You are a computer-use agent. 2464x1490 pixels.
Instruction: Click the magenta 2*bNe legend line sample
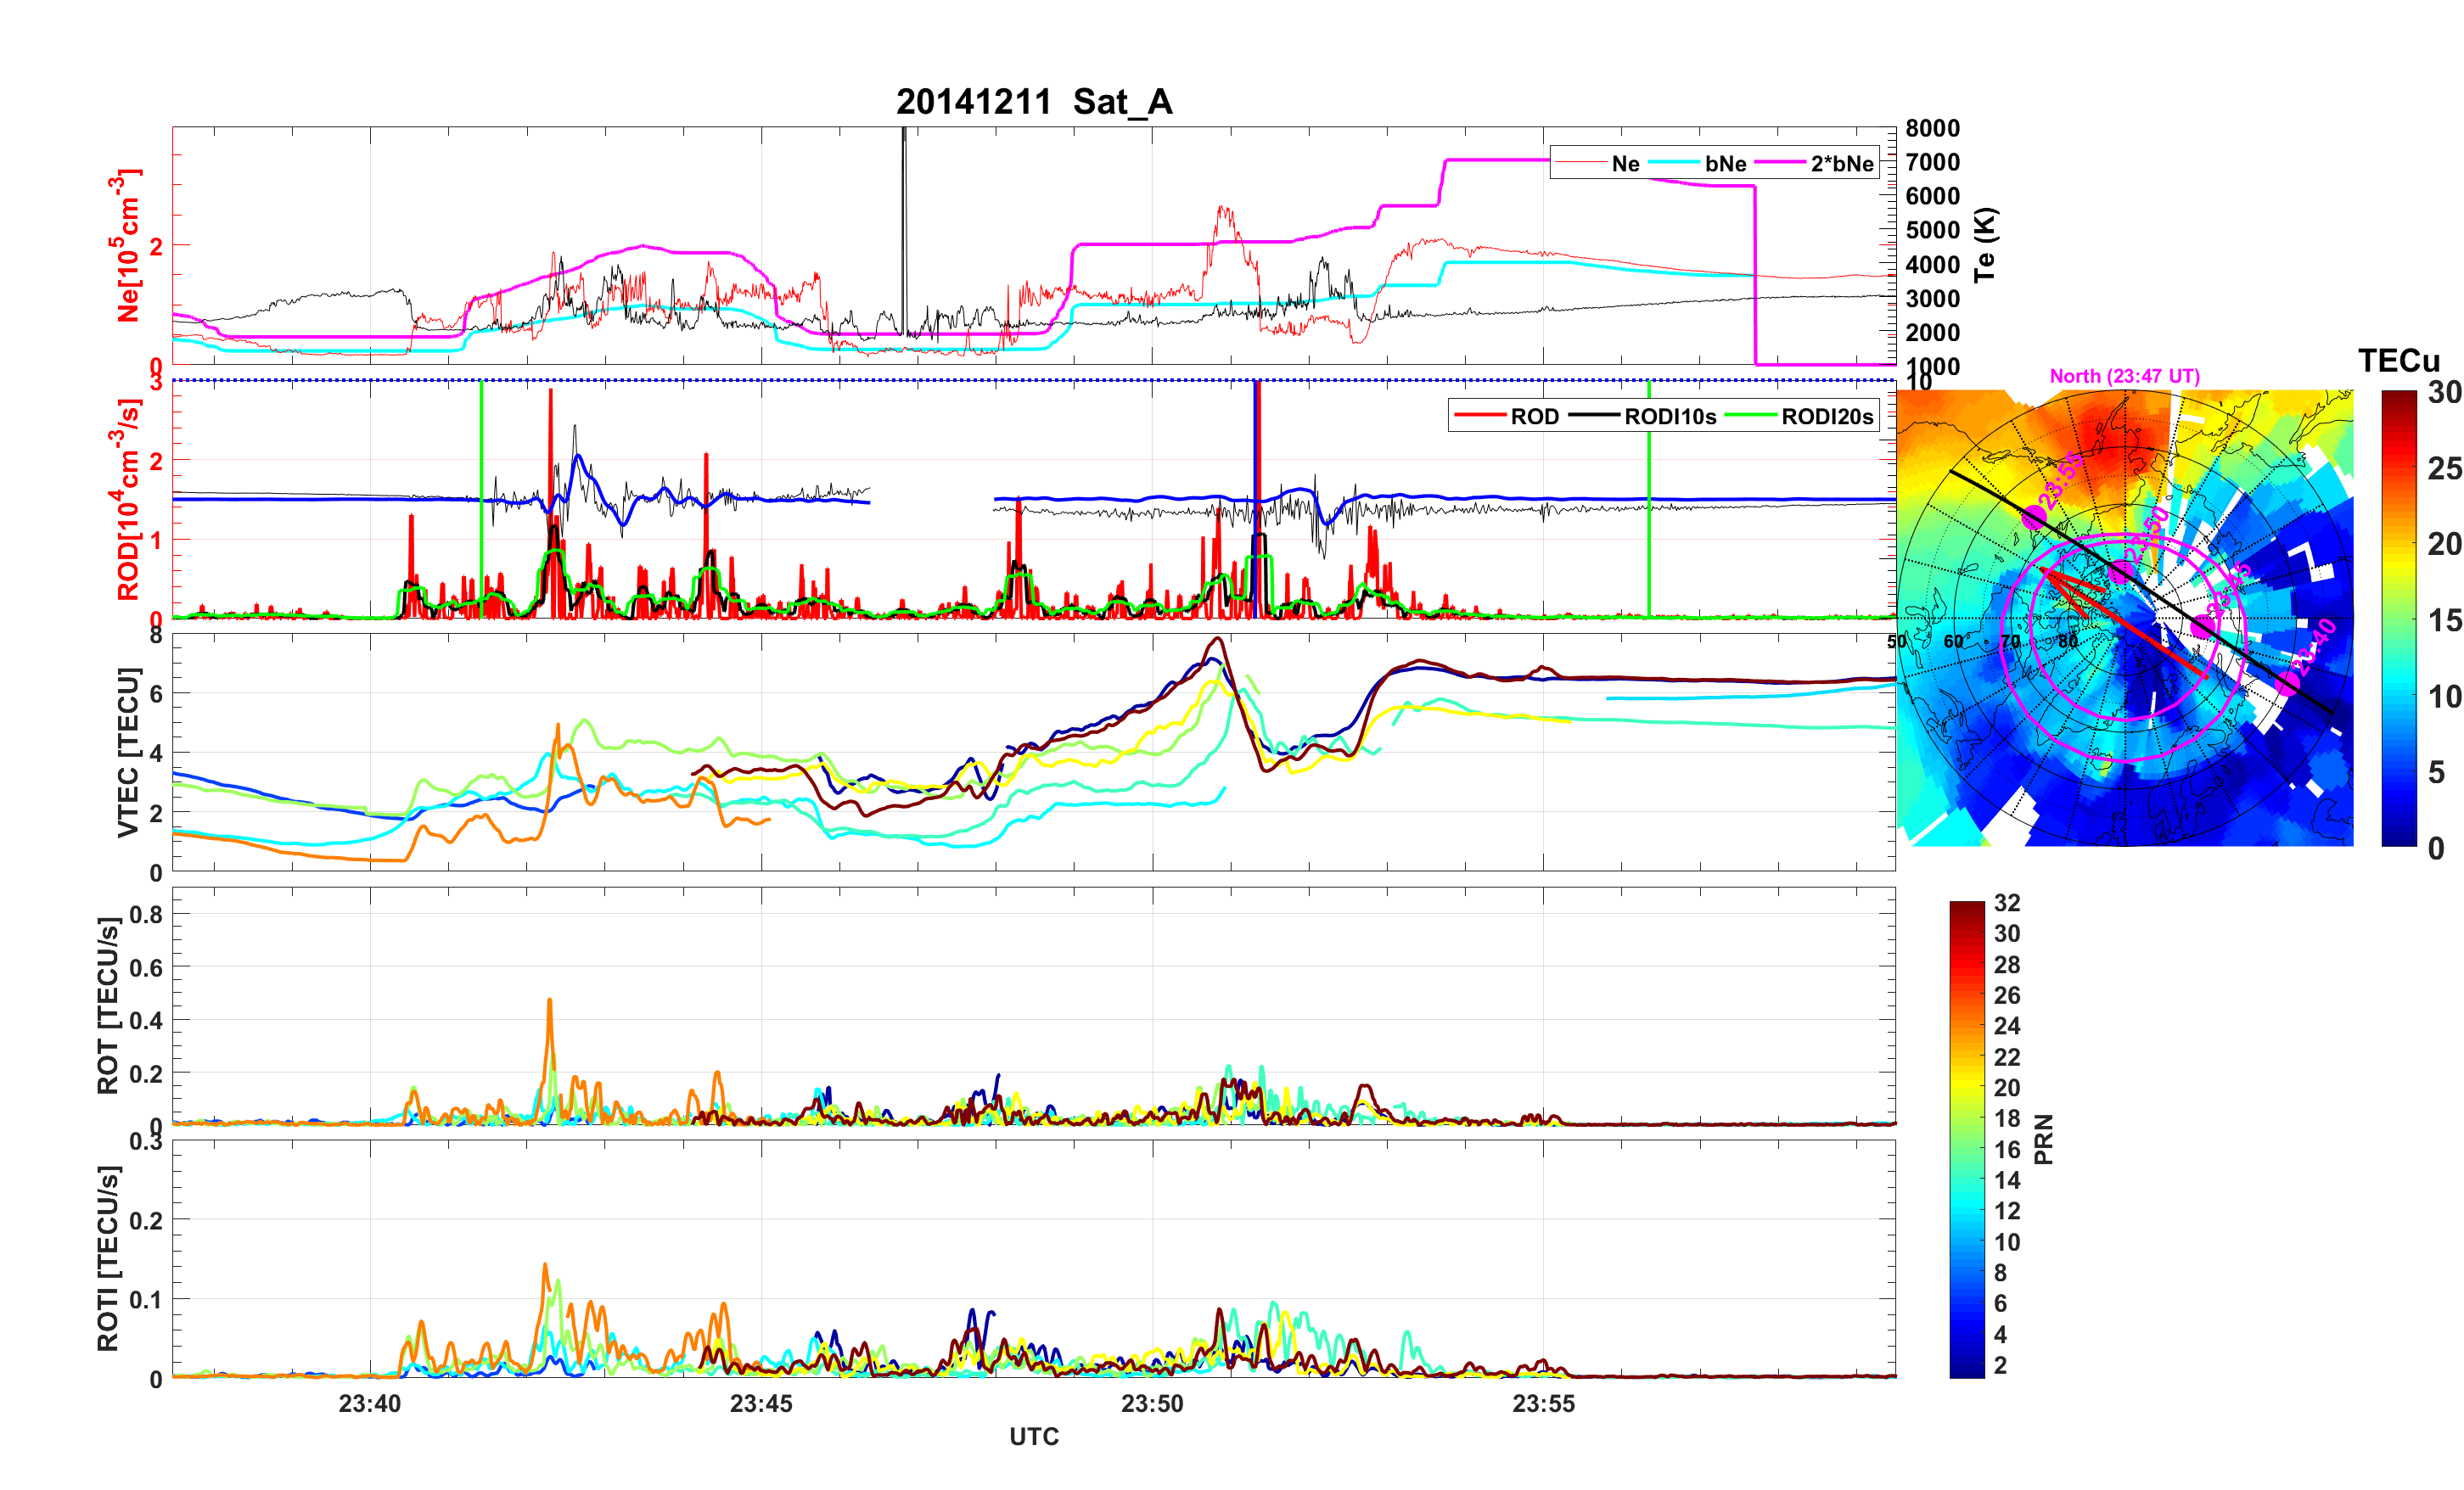click(1780, 162)
